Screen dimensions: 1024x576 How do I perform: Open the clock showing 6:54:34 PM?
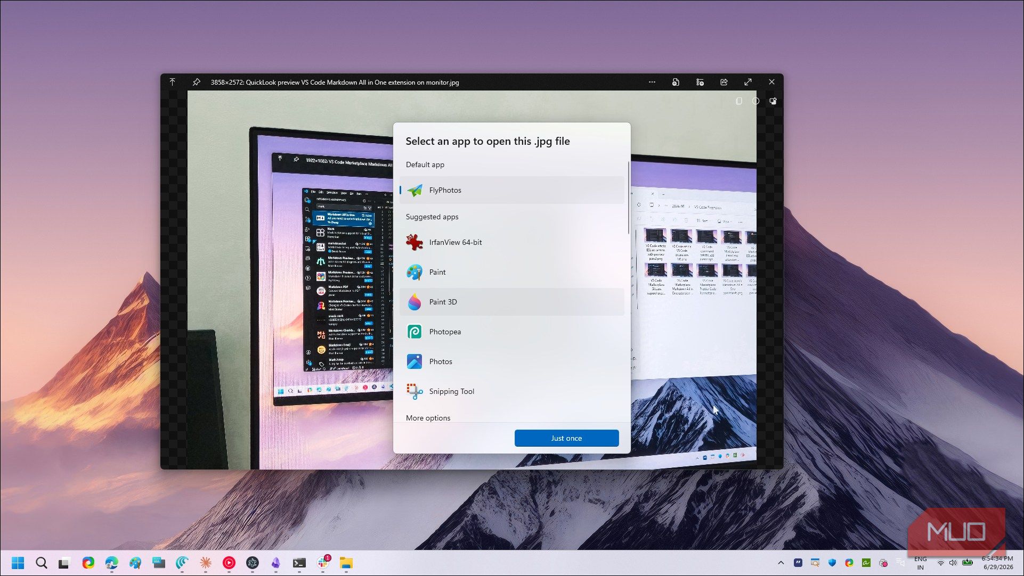[x=997, y=563]
